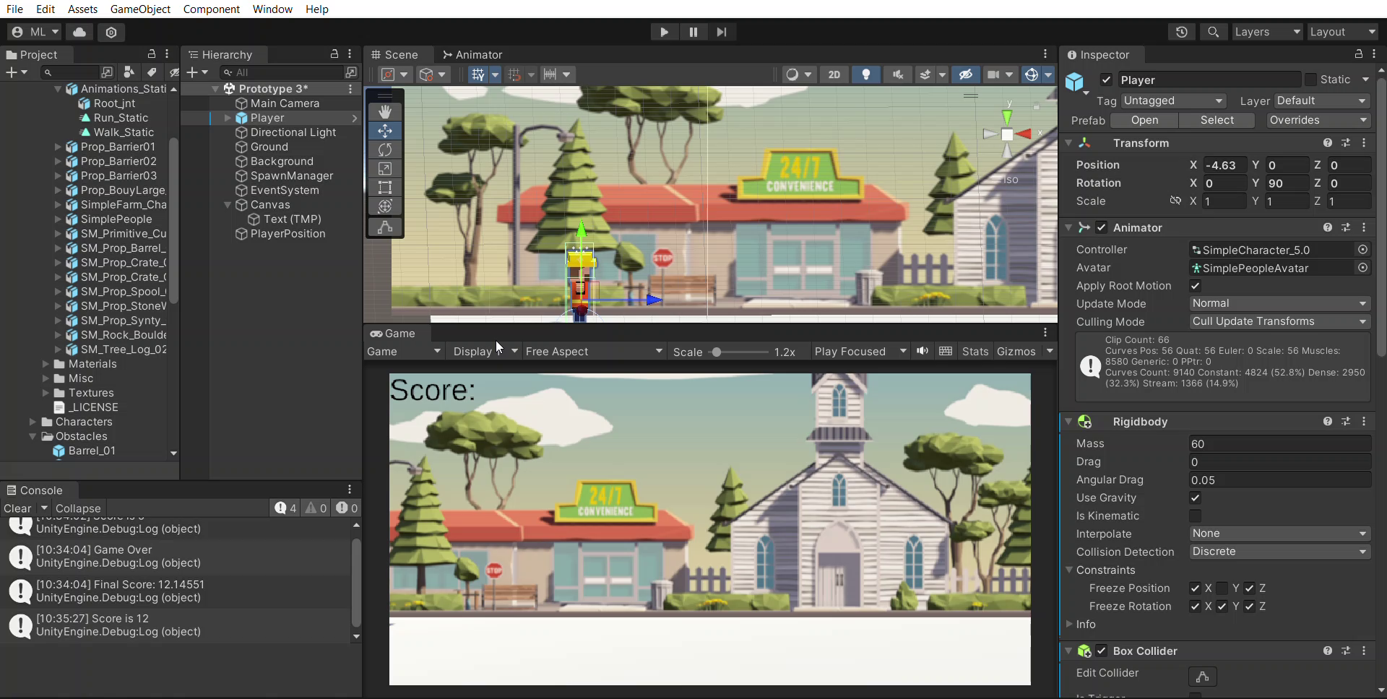Open Rigidbody component options menu
1387x699 pixels.
click(x=1364, y=422)
